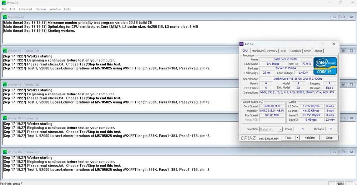Select the CPU tab in CPU-Z
The width and height of the screenshot is (357, 185).
coord(245,51)
